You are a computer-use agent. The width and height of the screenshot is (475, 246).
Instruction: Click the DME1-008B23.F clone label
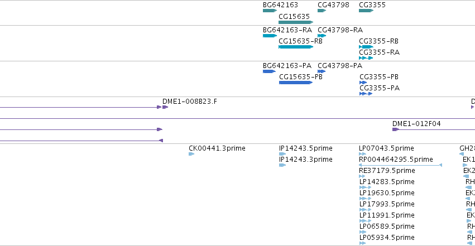190,102
